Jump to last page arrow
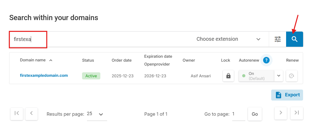Screen dimensions: 313x135 pos(297,113)
